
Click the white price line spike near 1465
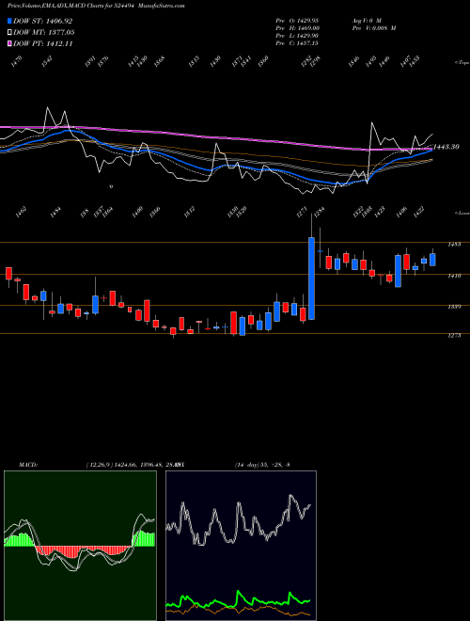pyautogui.click(x=372, y=125)
